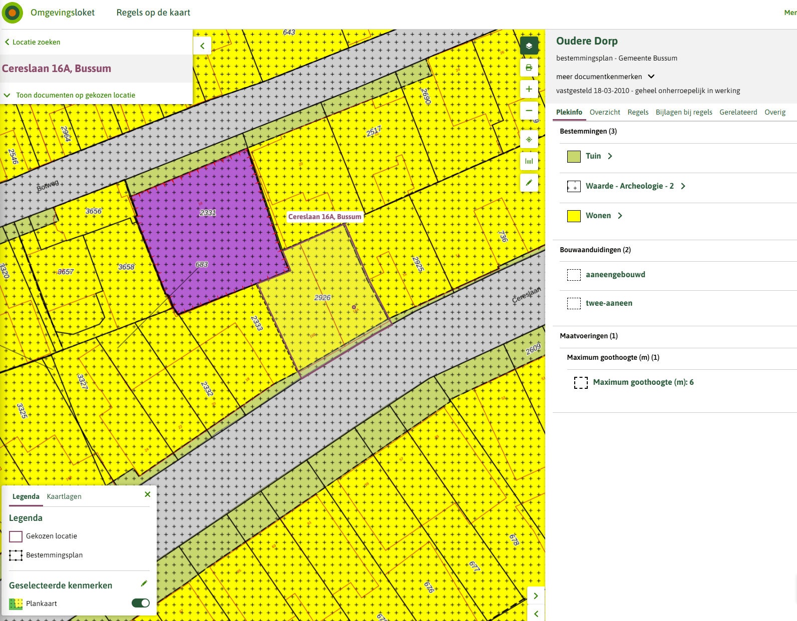The width and height of the screenshot is (797, 621).
Task: Zoom in with the plus button
Action: [529, 89]
